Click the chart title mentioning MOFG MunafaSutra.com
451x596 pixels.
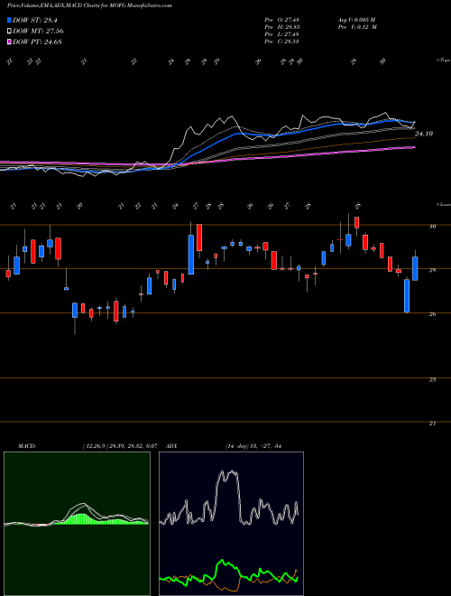pos(89,6)
